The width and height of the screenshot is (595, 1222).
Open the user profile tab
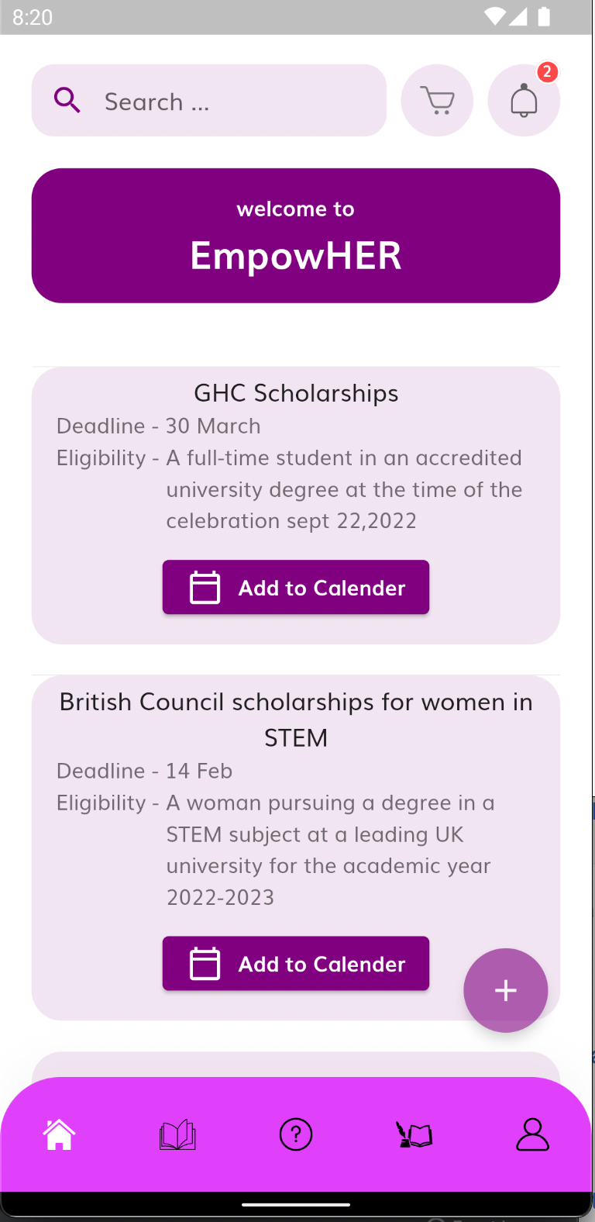tap(533, 1135)
